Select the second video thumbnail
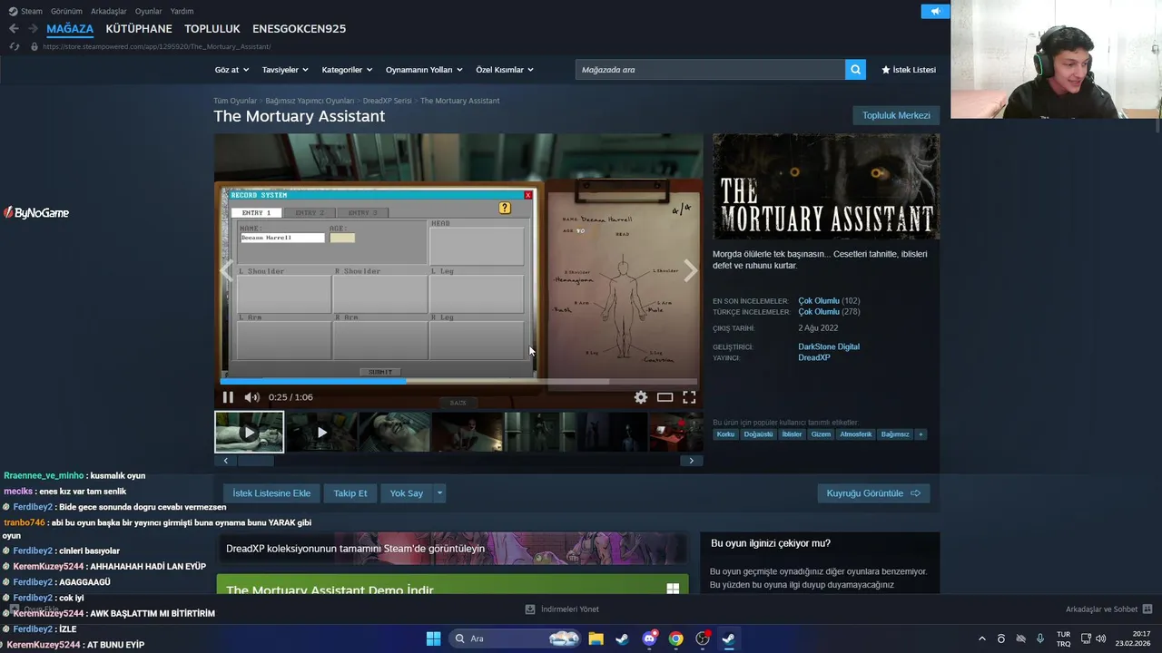Image resolution: width=1162 pixels, height=653 pixels. pos(321,432)
